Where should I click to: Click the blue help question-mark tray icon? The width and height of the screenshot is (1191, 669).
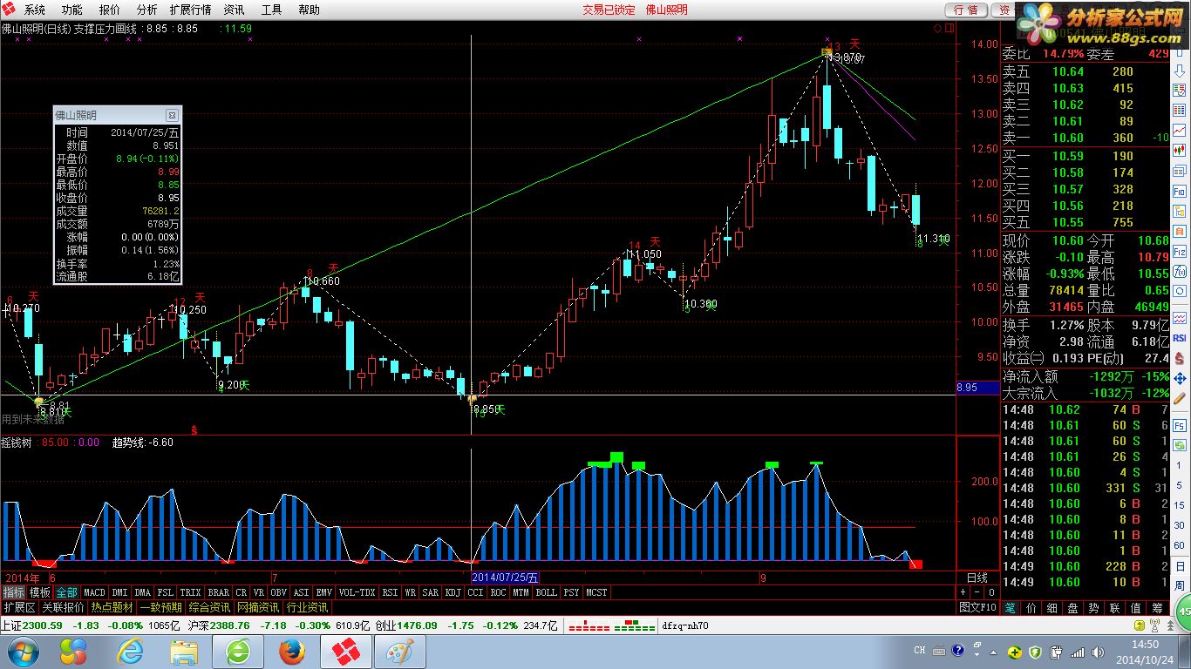coord(958,650)
